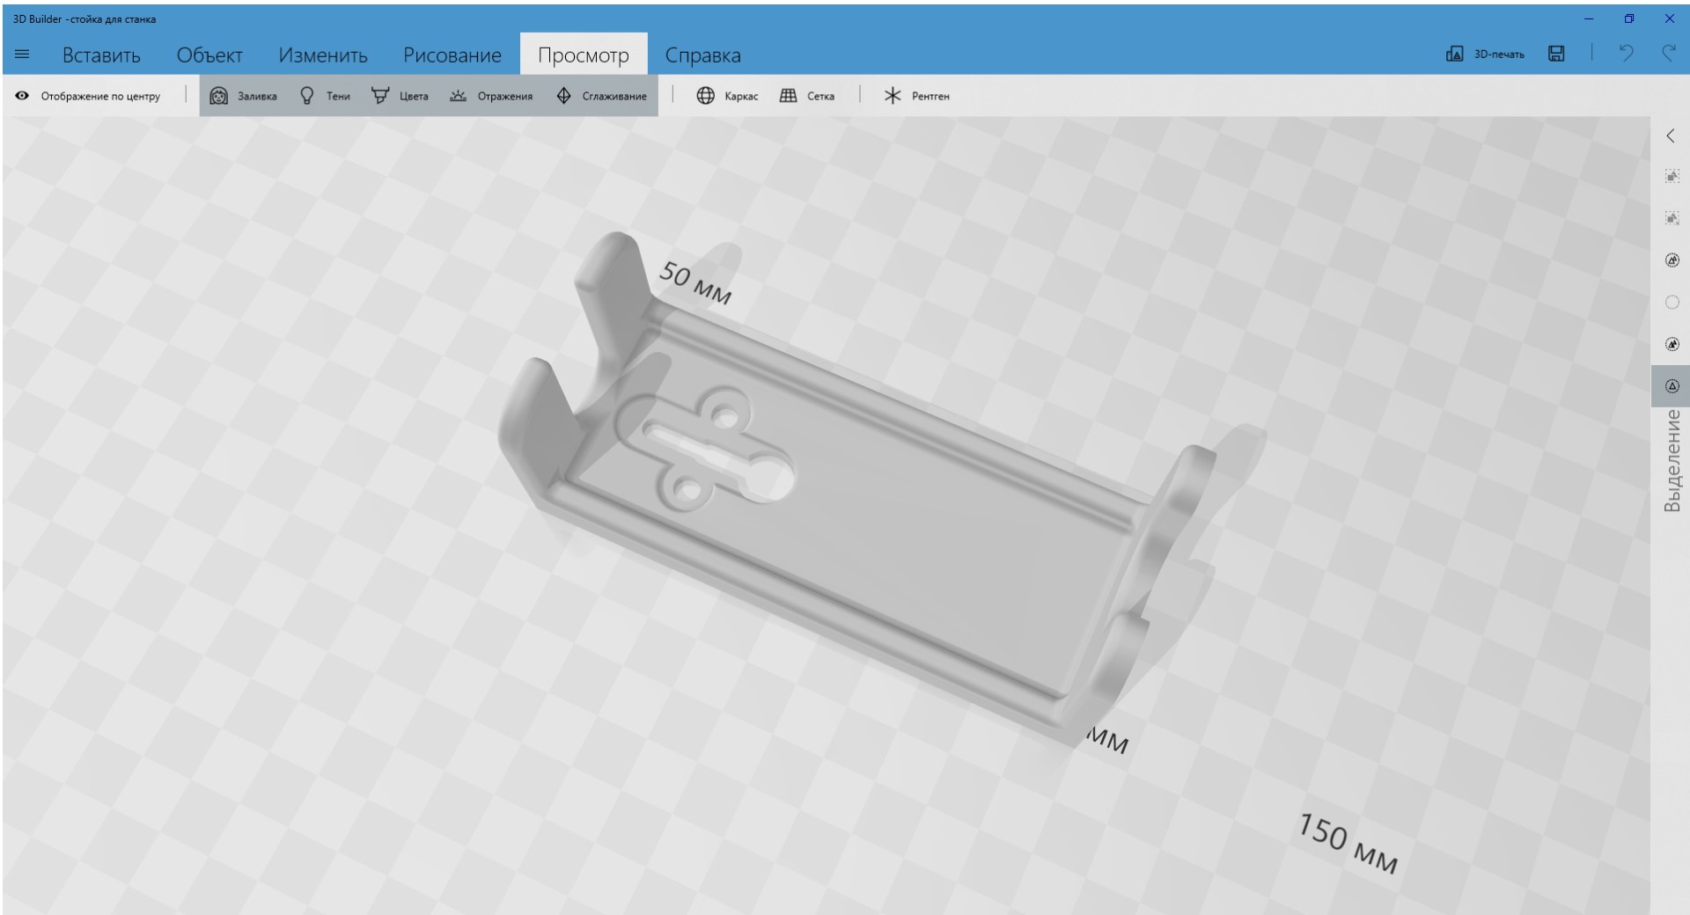
Task: Go to the Рисование tab
Action: [x=452, y=55]
